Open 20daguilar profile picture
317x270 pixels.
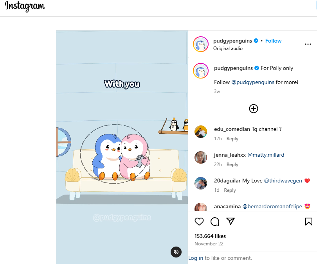click(x=201, y=183)
